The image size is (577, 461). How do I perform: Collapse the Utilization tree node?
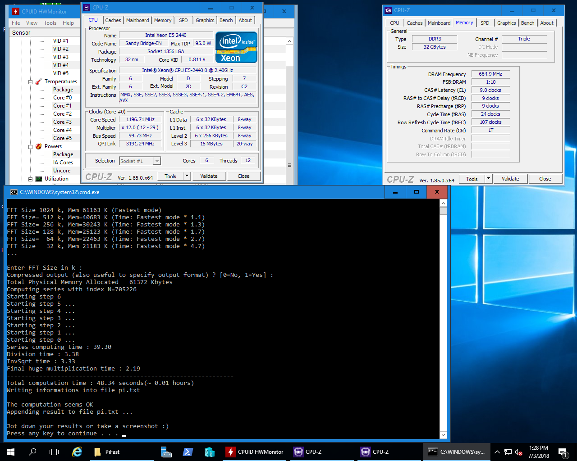click(x=31, y=179)
